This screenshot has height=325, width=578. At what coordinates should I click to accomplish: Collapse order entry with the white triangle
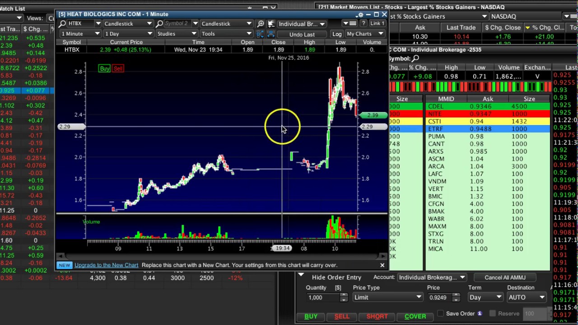point(301,274)
